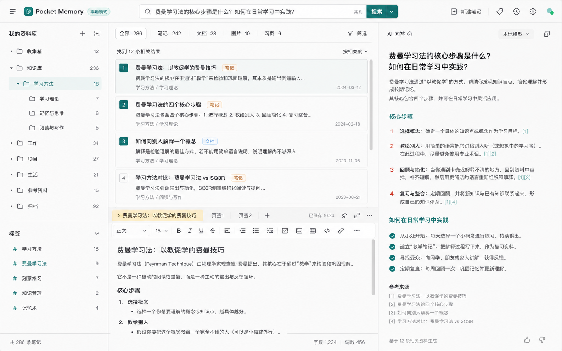Select the 笔记 242 filter tab

pos(169,34)
